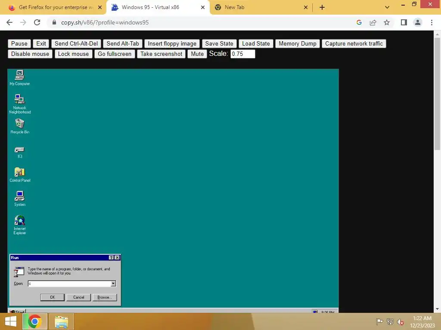Click the Save State button
This screenshot has width=441, height=330.
click(x=219, y=43)
